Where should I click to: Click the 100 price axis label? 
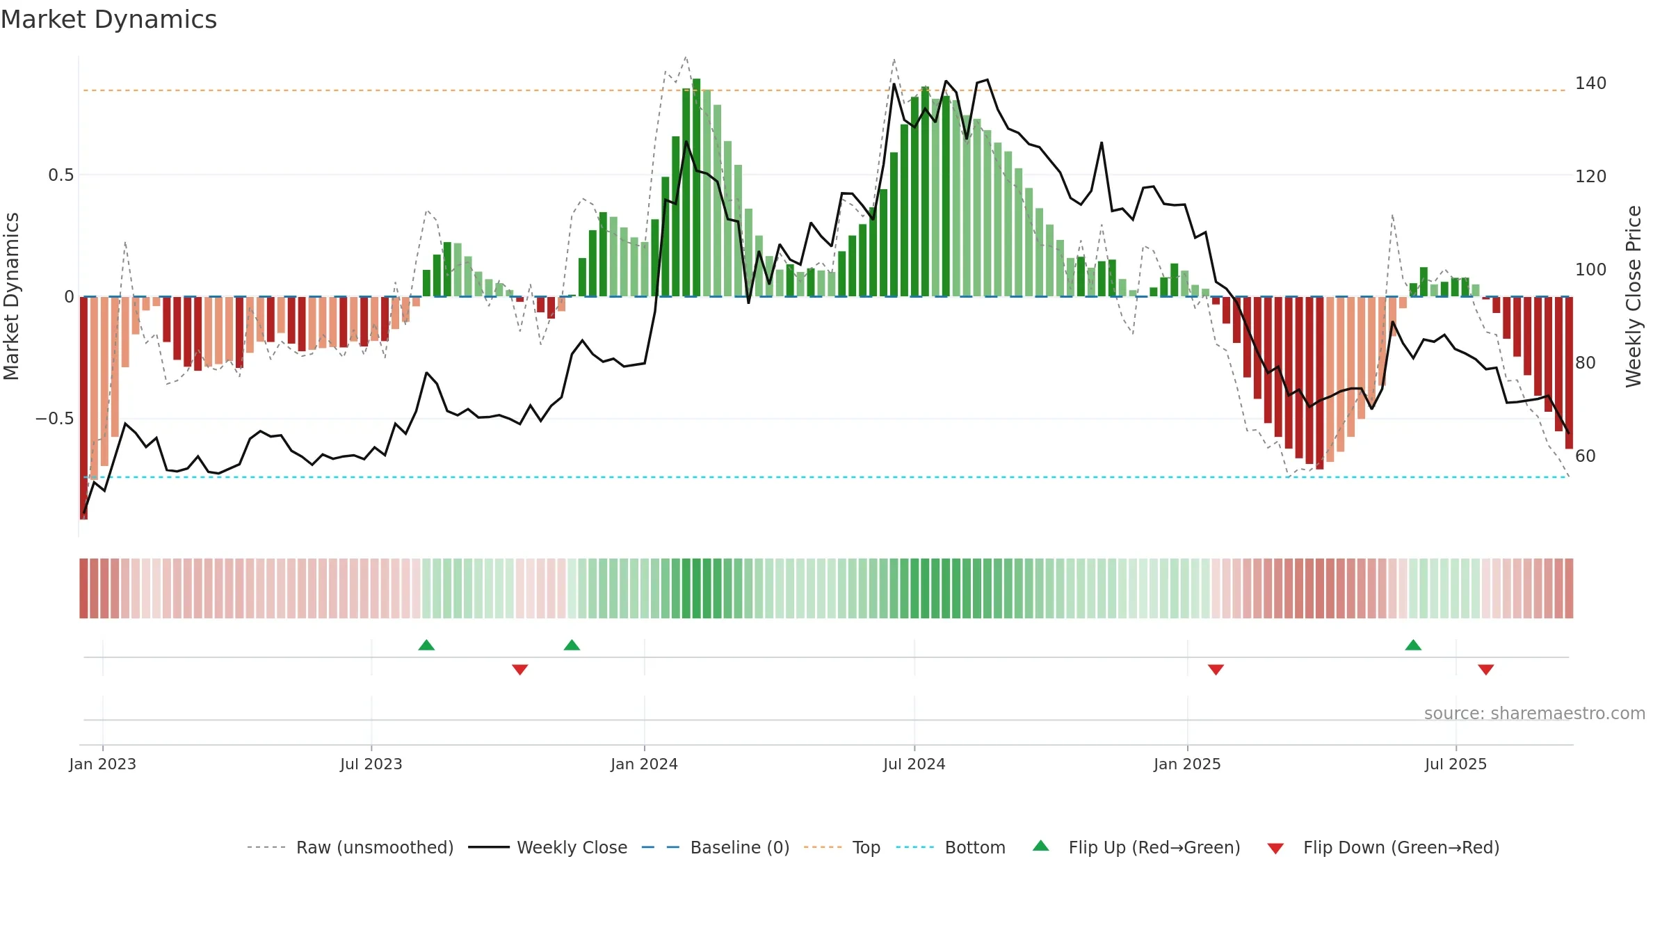[1591, 270]
